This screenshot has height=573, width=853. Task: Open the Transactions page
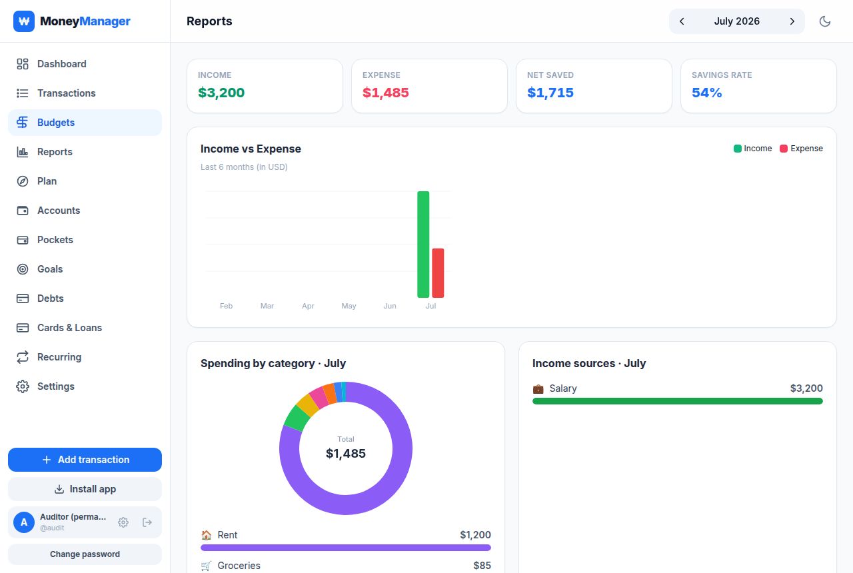[x=85, y=93]
